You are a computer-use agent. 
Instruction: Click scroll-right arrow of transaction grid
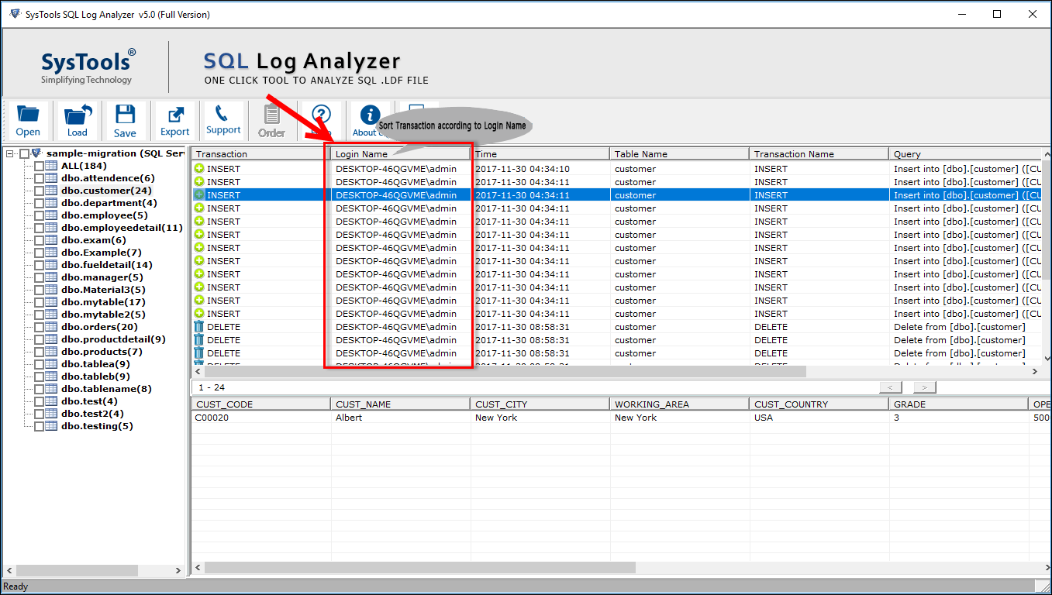click(x=1034, y=372)
